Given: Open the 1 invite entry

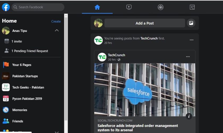Looking at the screenshot, I should [x=17, y=41].
